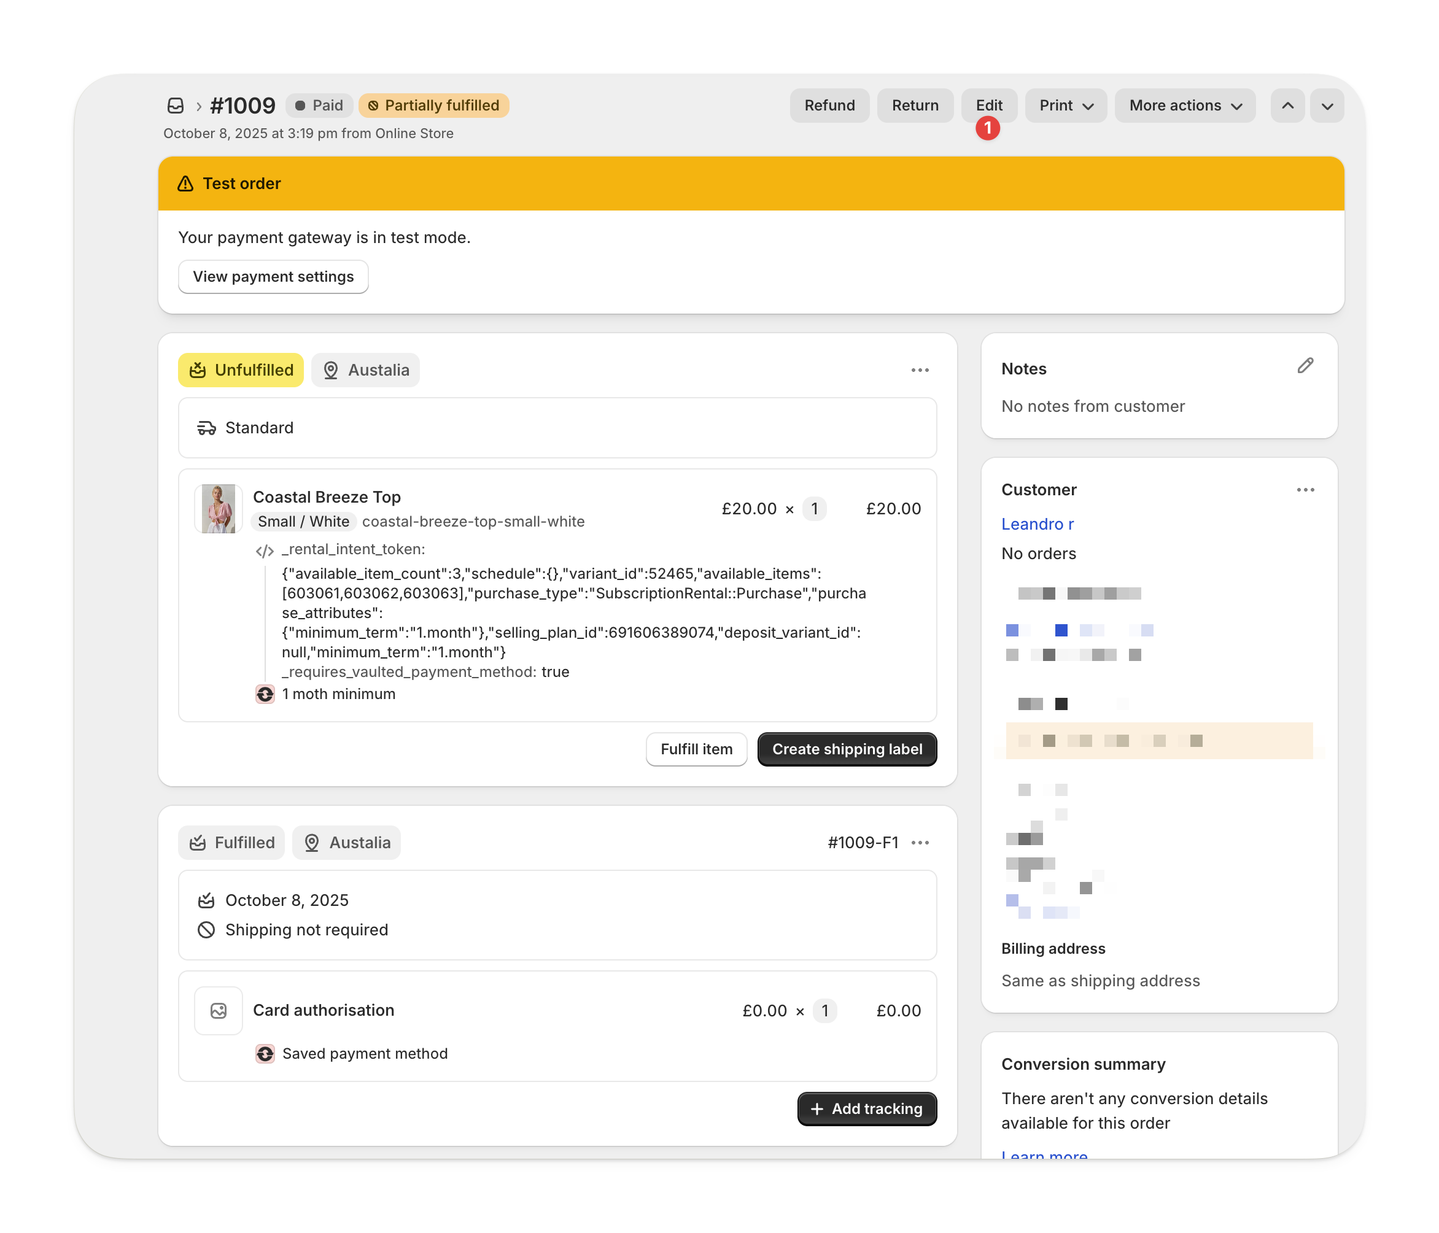Viewport: 1439px width, 1233px height.
Task: Click Create shipping label
Action: click(847, 749)
